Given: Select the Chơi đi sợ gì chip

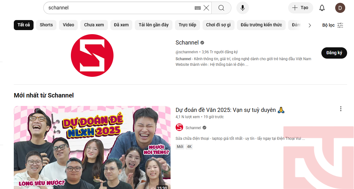Looking at the screenshot, I should (x=218, y=25).
